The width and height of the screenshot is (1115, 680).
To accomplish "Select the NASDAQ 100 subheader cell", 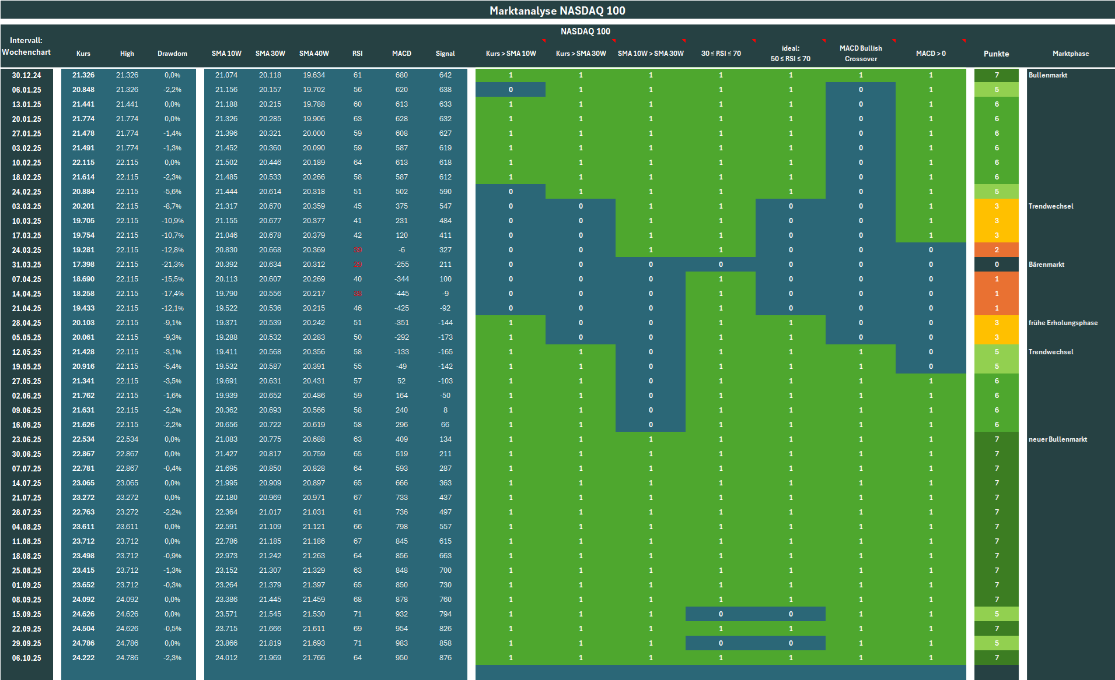I will click(585, 31).
